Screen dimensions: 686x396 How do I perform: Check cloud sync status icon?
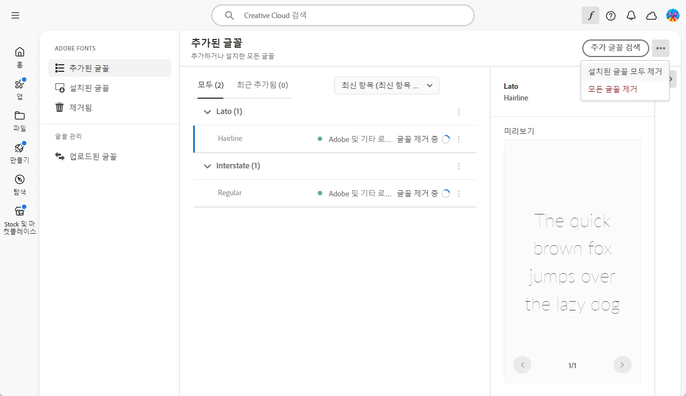click(651, 16)
